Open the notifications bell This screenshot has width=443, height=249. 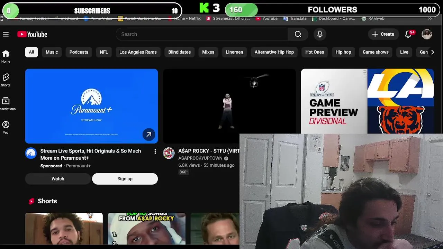coord(409,34)
